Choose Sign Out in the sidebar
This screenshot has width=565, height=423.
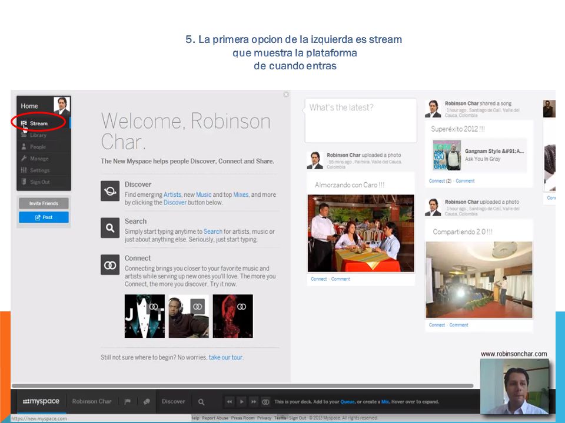pos(39,182)
